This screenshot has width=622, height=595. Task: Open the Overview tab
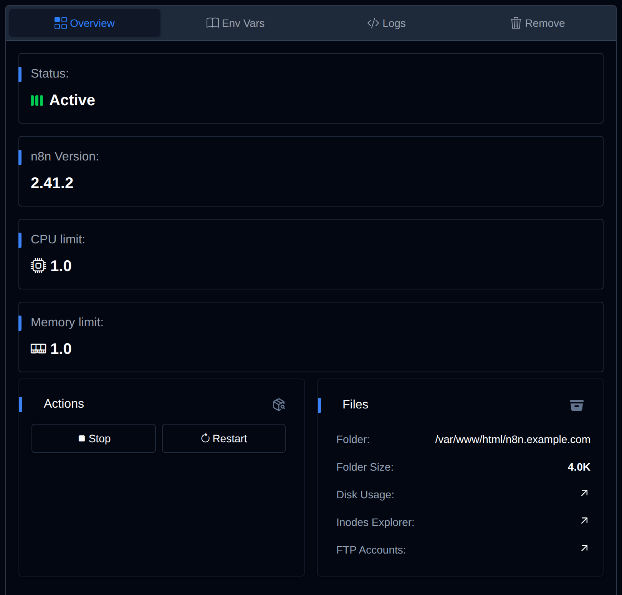84,23
